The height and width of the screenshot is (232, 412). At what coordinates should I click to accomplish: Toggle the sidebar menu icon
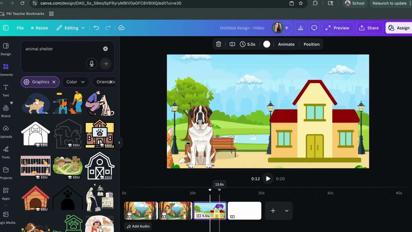point(6,28)
